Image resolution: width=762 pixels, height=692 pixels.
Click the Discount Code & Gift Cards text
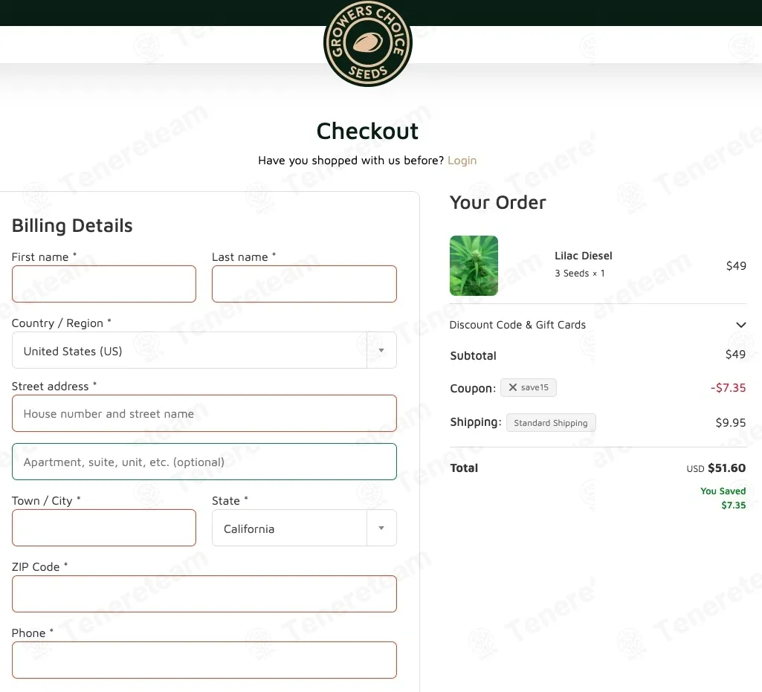[x=517, y=325]
